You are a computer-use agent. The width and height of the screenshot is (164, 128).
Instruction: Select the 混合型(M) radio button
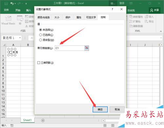pos(40,40)
